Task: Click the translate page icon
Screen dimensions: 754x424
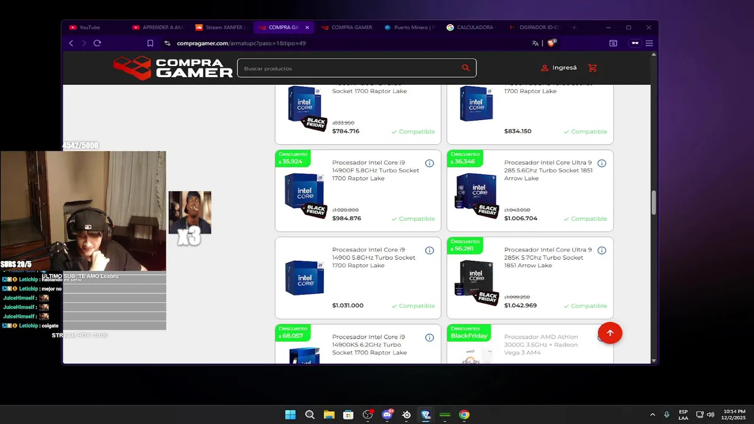Action: 535,43
